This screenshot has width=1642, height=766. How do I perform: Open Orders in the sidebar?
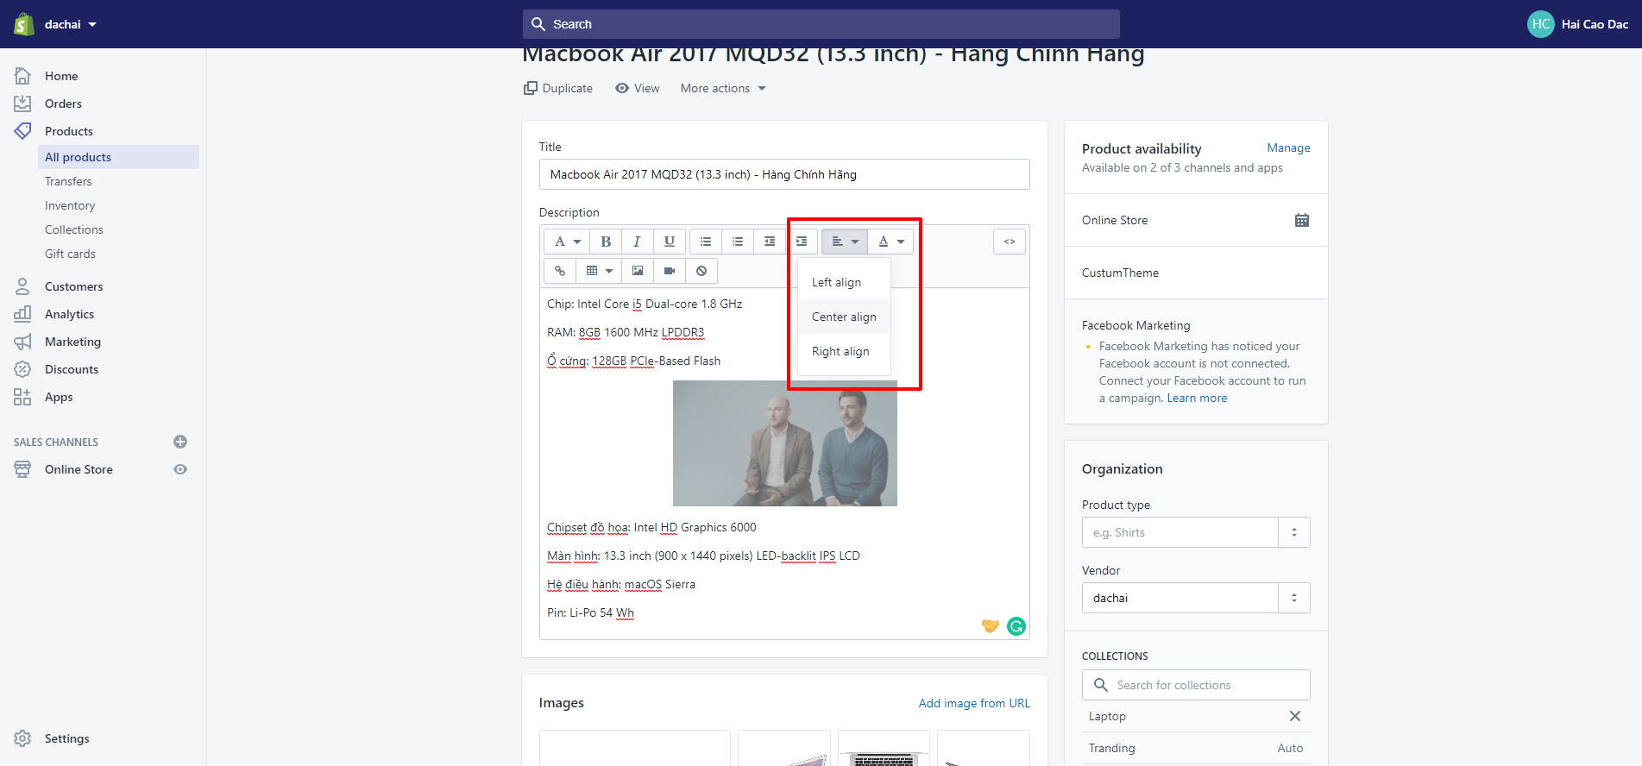point(63,104)
